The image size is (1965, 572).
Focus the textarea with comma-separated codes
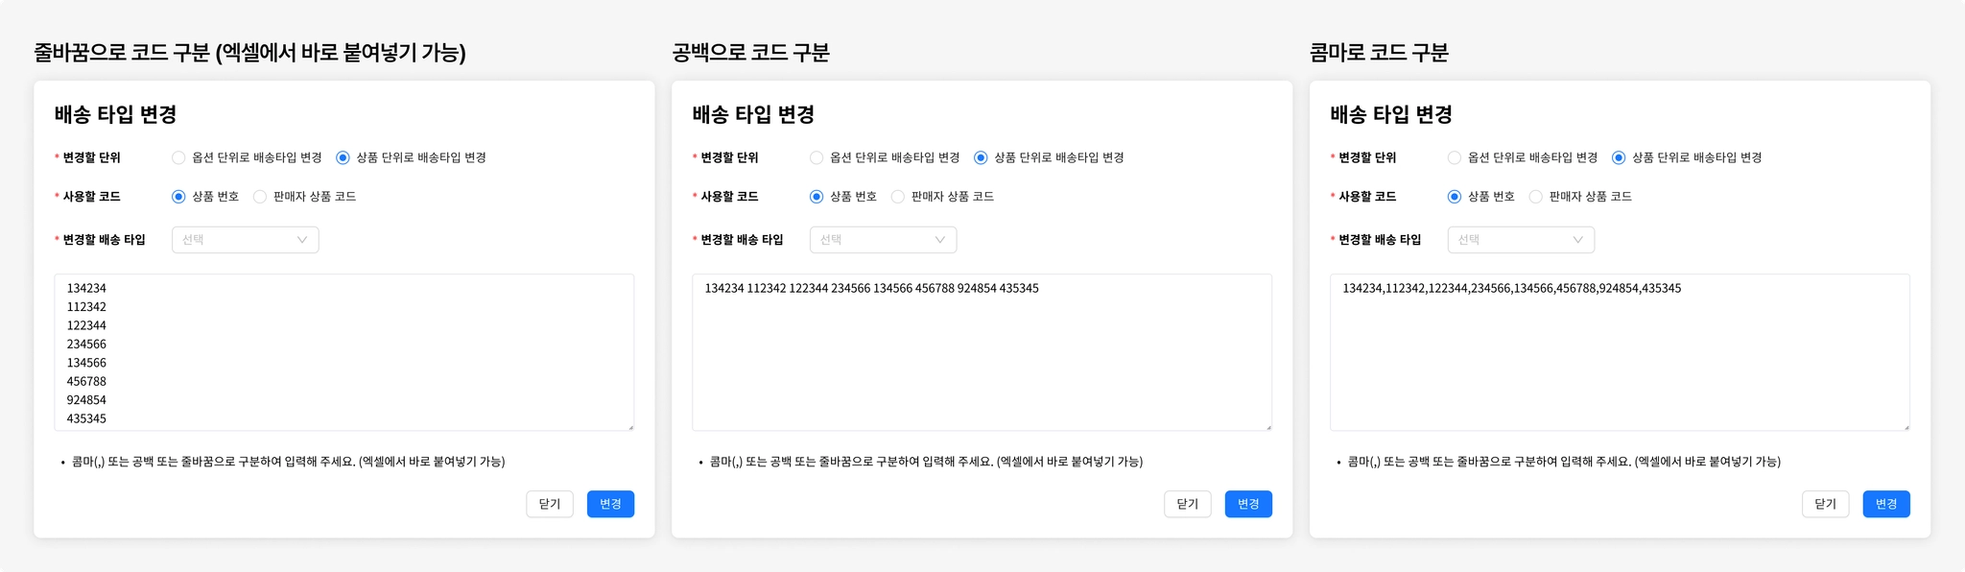coord(1620,352)
